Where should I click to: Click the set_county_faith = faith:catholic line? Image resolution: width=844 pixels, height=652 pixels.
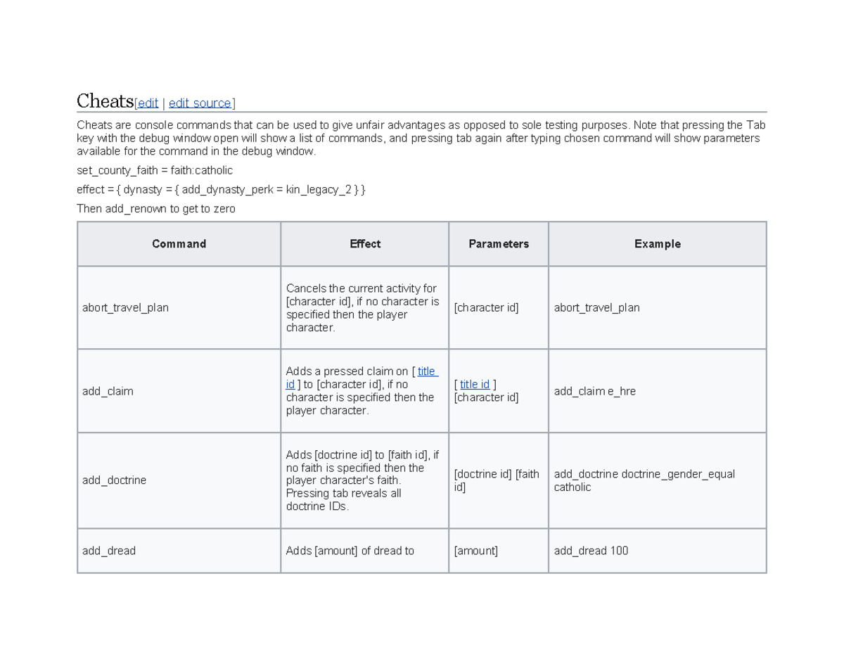(154, 170)
